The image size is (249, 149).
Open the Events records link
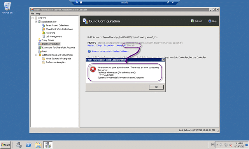click(110, 52)
